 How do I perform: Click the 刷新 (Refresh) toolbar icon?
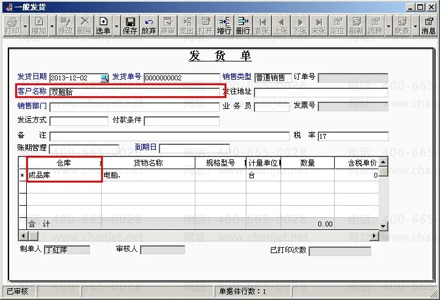click(x=357, y=26)
